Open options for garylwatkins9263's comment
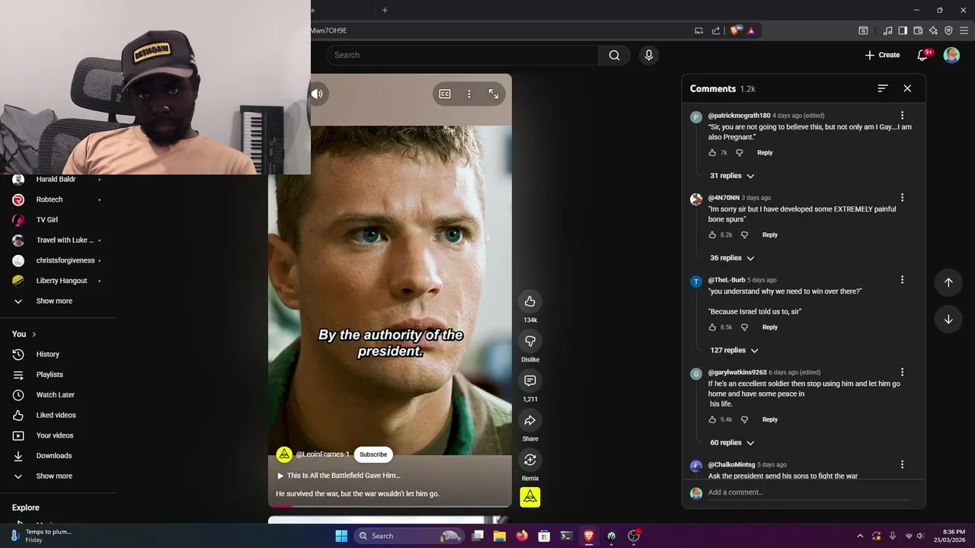Screen dimensions: 975x548 coord(902,372)
